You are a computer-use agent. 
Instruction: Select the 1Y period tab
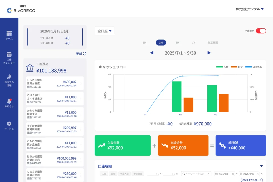coord(193,43)
